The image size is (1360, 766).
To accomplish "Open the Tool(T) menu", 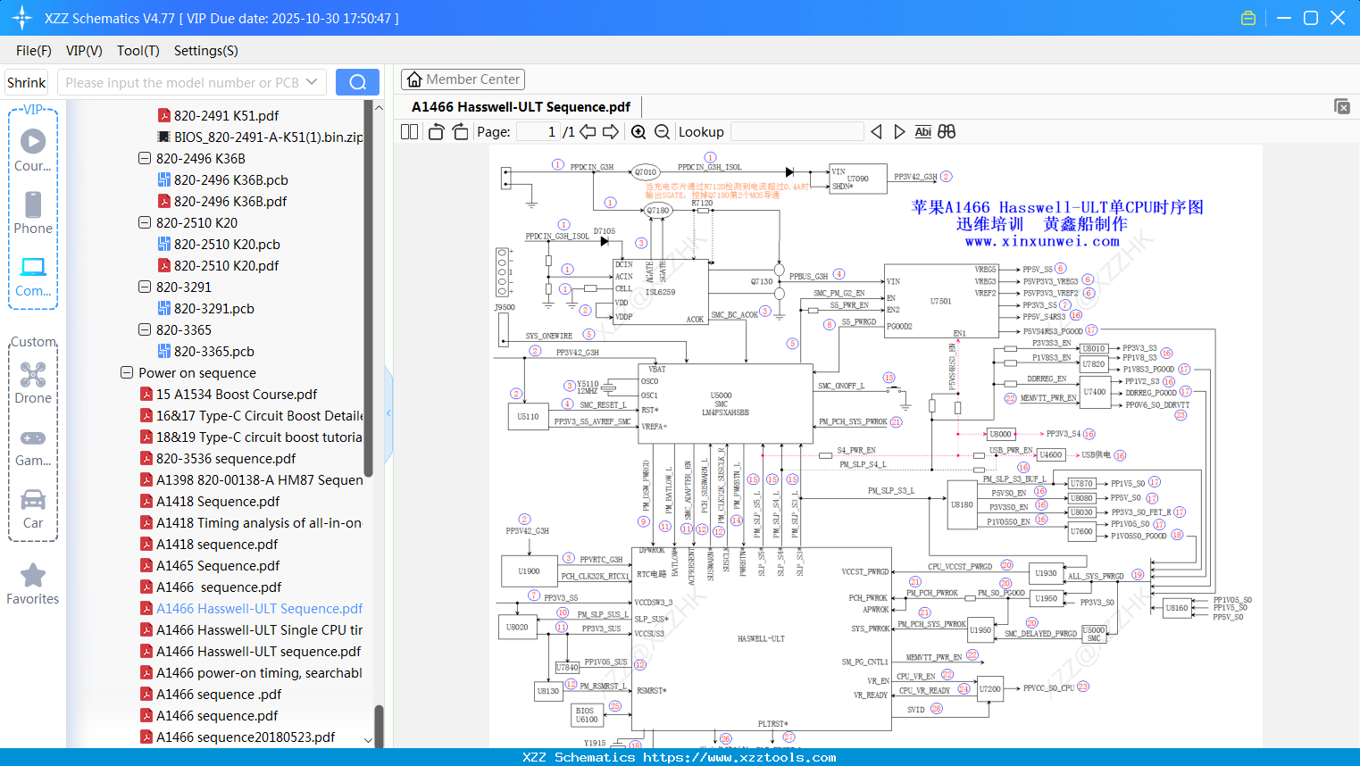I will (x=138, y=51).
